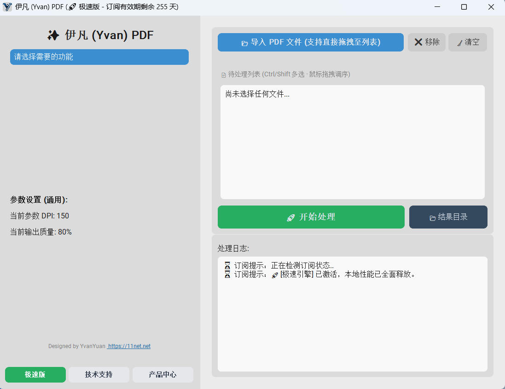
Task: Maximize the Yvan PDF window
Action: coord(464,7)
